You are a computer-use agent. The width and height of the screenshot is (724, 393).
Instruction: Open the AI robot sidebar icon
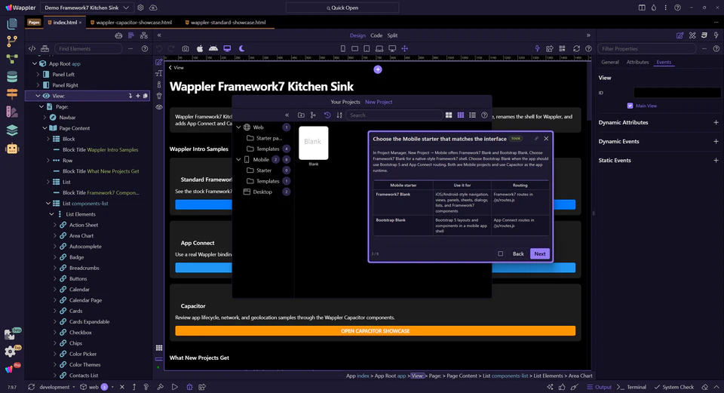(x=12, y=149)
